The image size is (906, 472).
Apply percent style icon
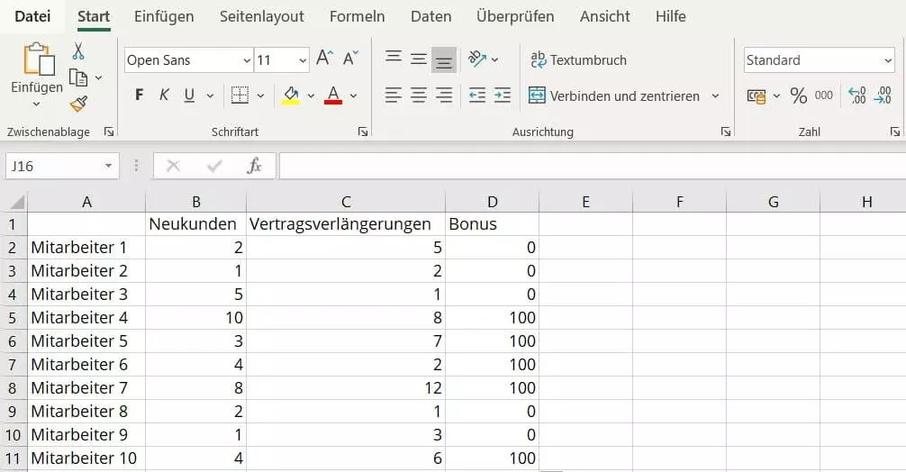click(799, 95)
